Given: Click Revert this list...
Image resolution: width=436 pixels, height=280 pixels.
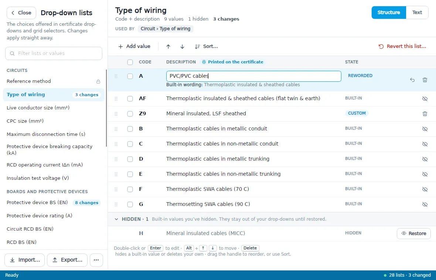Looking at the screenshot, I should (x=402, y=46).
